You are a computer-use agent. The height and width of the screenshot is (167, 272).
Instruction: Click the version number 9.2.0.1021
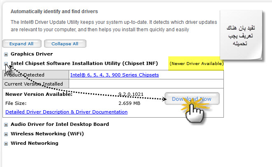coord(131,94)
